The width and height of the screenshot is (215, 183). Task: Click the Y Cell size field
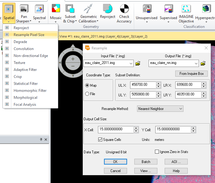coord(173,130)
